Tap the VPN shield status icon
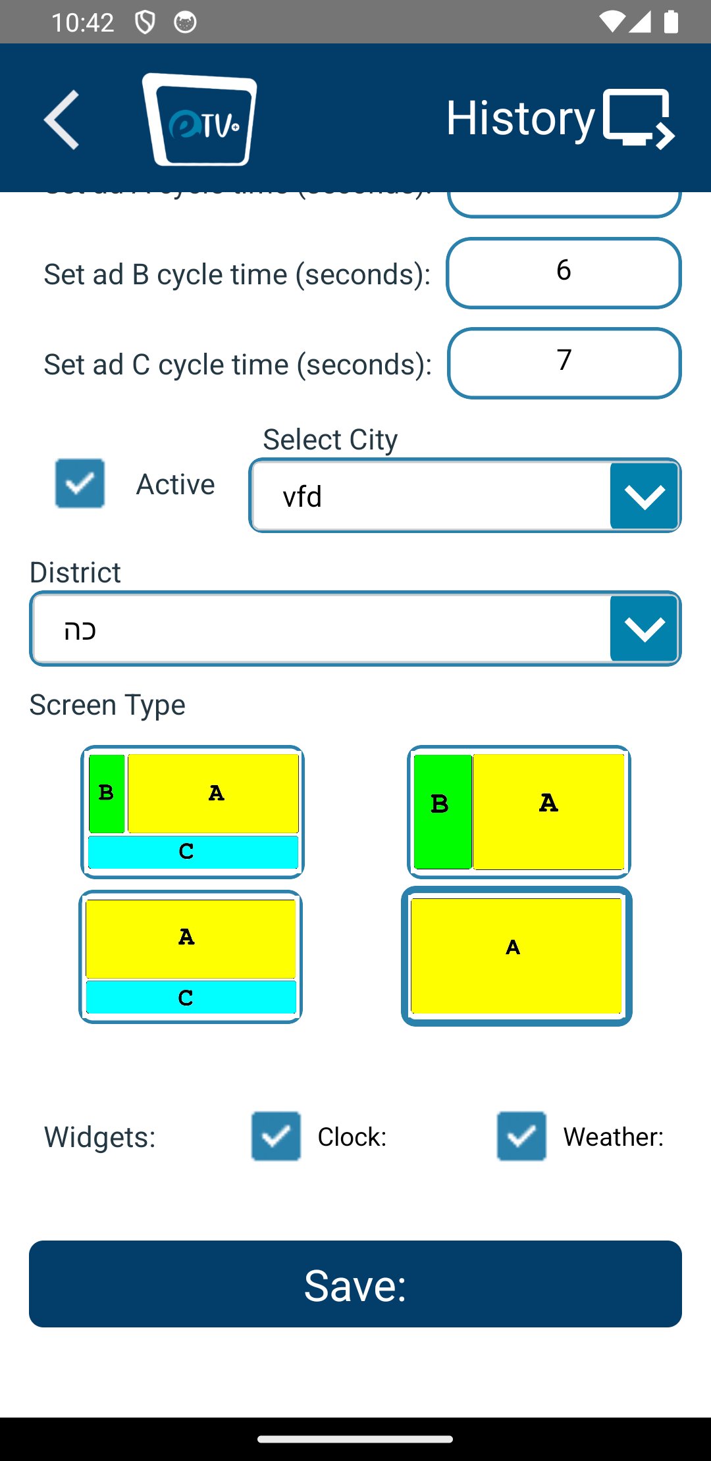 (145, 22)
